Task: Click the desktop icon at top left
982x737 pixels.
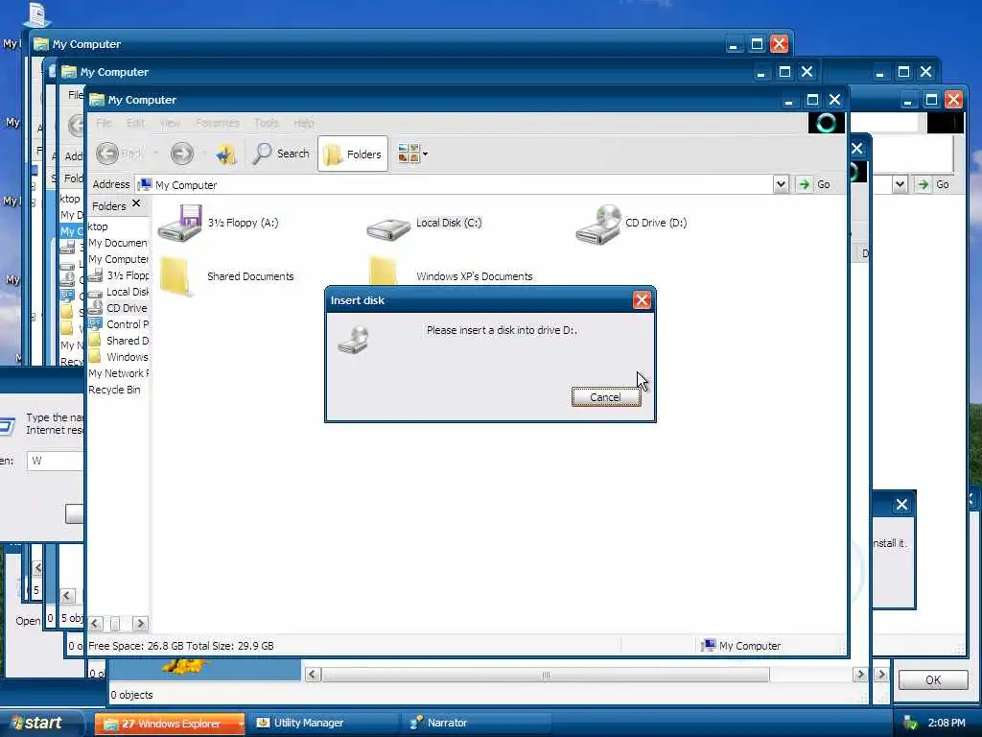Action: 37,13
